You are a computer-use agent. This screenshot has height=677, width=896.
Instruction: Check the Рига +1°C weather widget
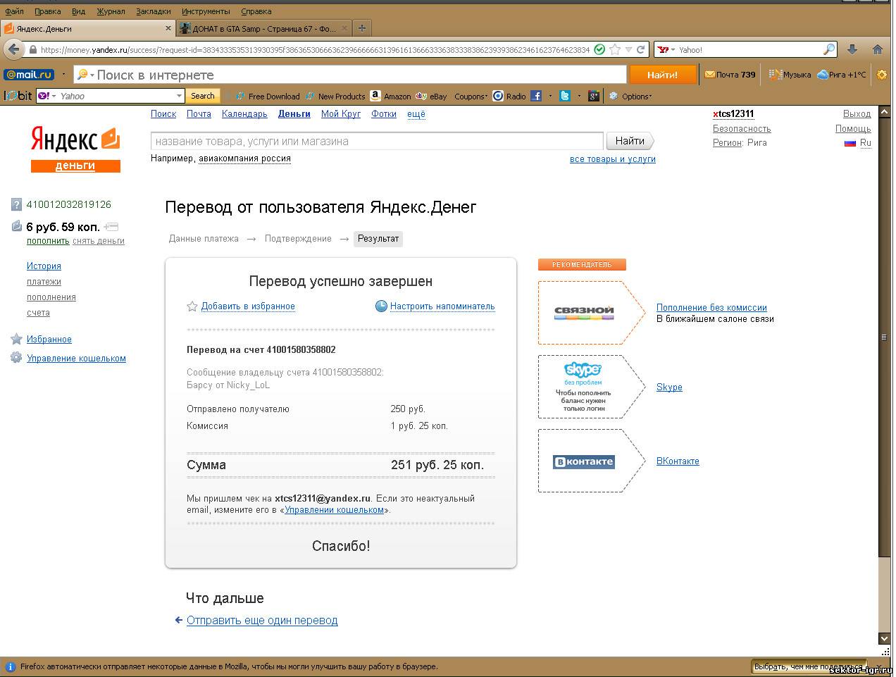pyautogui.click(x=842, y=75)
